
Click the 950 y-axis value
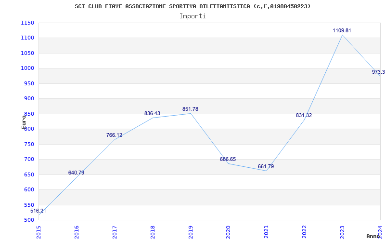pos(29,83)
